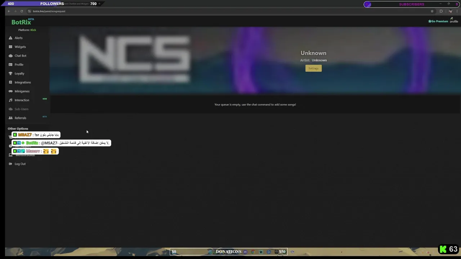Log Out of the BotRix panel
The width and height of the screenshot is (461, 259).
(x=20, y=164)
